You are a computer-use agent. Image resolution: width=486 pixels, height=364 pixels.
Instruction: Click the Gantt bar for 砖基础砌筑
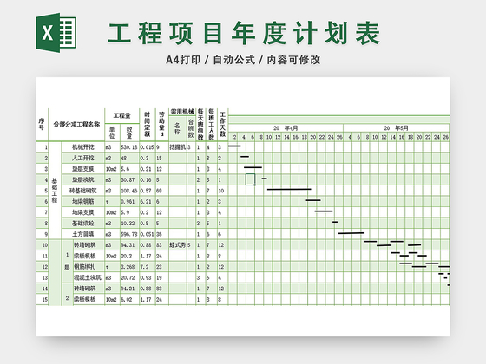tap(289, 189)
